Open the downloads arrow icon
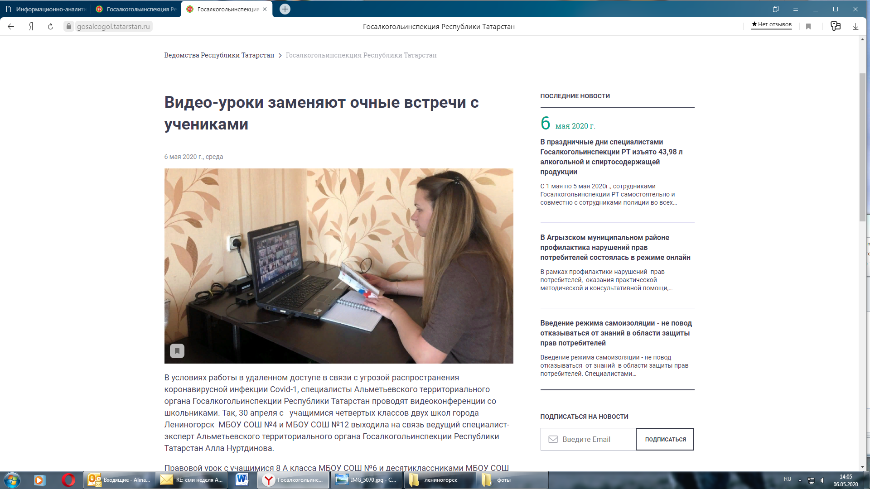 855,27
